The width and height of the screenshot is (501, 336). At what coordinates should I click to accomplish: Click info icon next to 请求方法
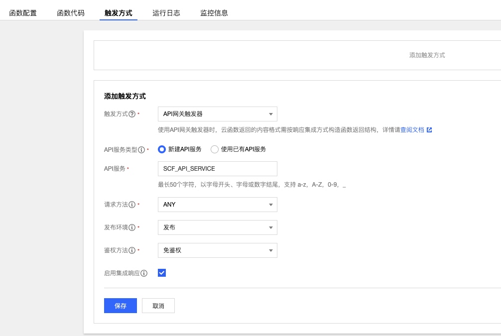(132, 205)
